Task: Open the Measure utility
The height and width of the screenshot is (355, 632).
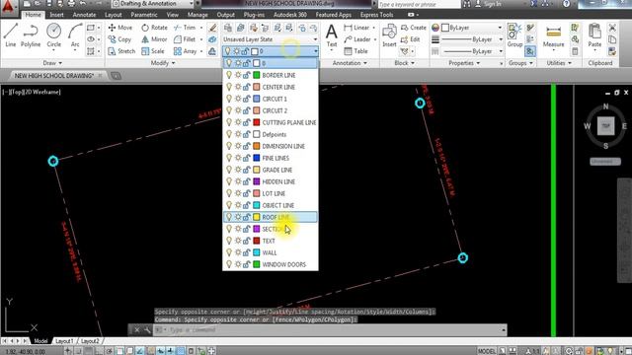Action: (553, 36)
